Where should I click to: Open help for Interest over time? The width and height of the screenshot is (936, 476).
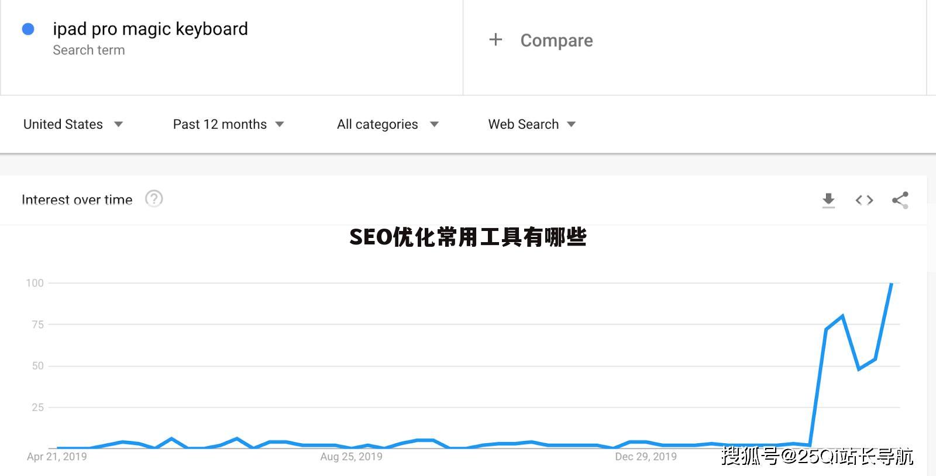coord(153,199)
